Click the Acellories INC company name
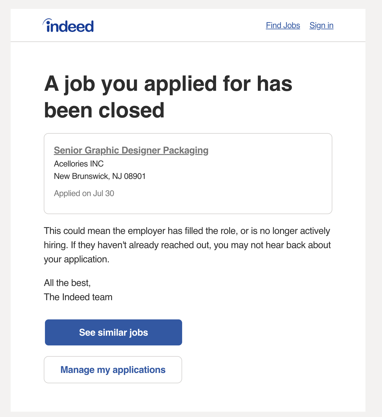Viewport: 382px width, 417px height. (79, 164)
